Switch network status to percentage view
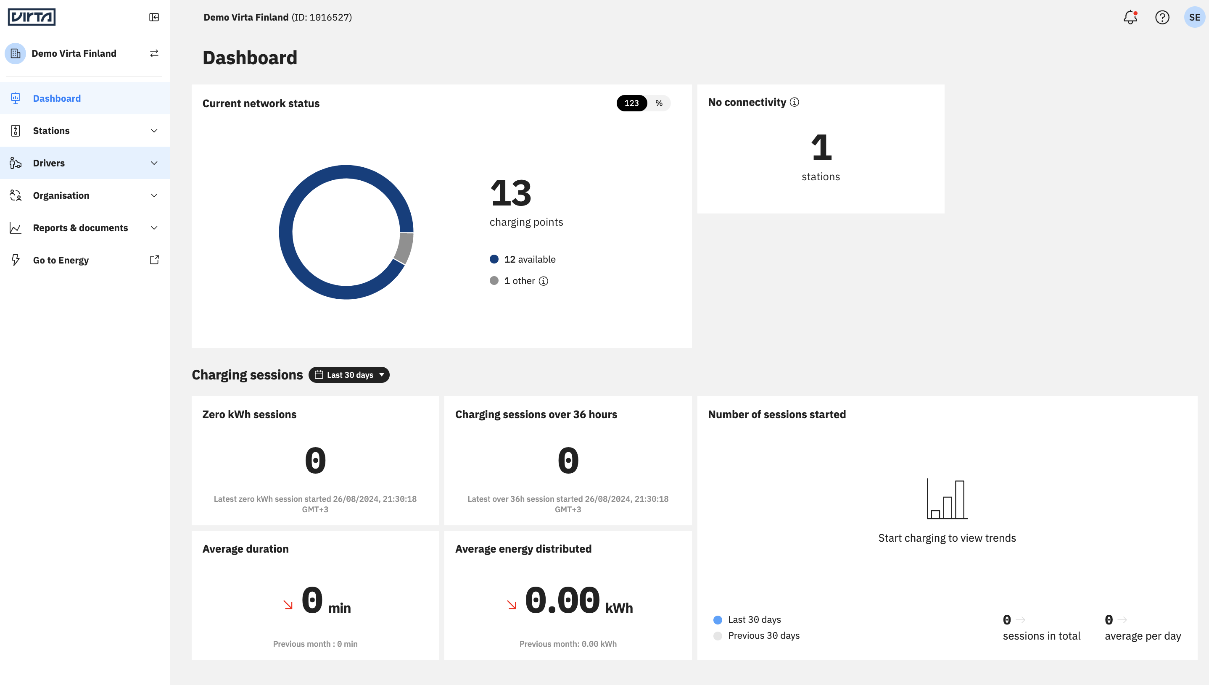The image size is (1209, 685). pos(658,103)
